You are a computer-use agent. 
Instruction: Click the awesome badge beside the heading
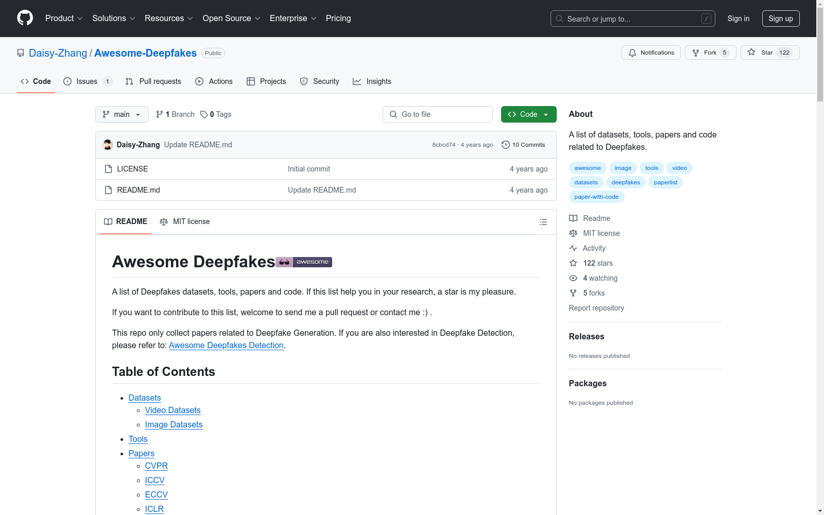[304, 262]
